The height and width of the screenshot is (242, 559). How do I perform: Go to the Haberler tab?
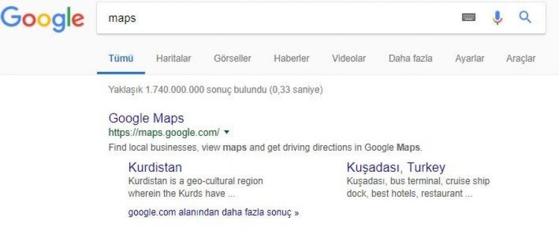point(292,58)
